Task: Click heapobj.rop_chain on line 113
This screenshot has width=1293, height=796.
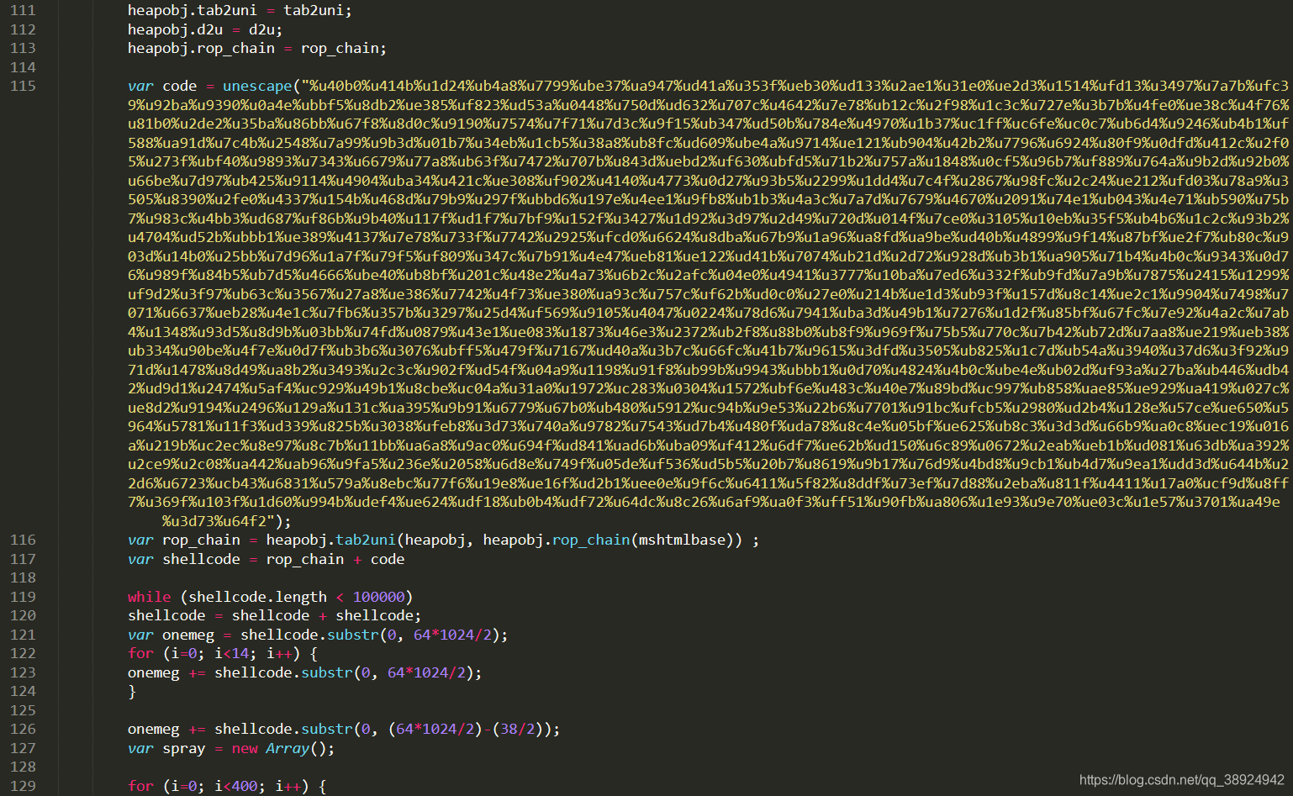Action: (201, 48)
